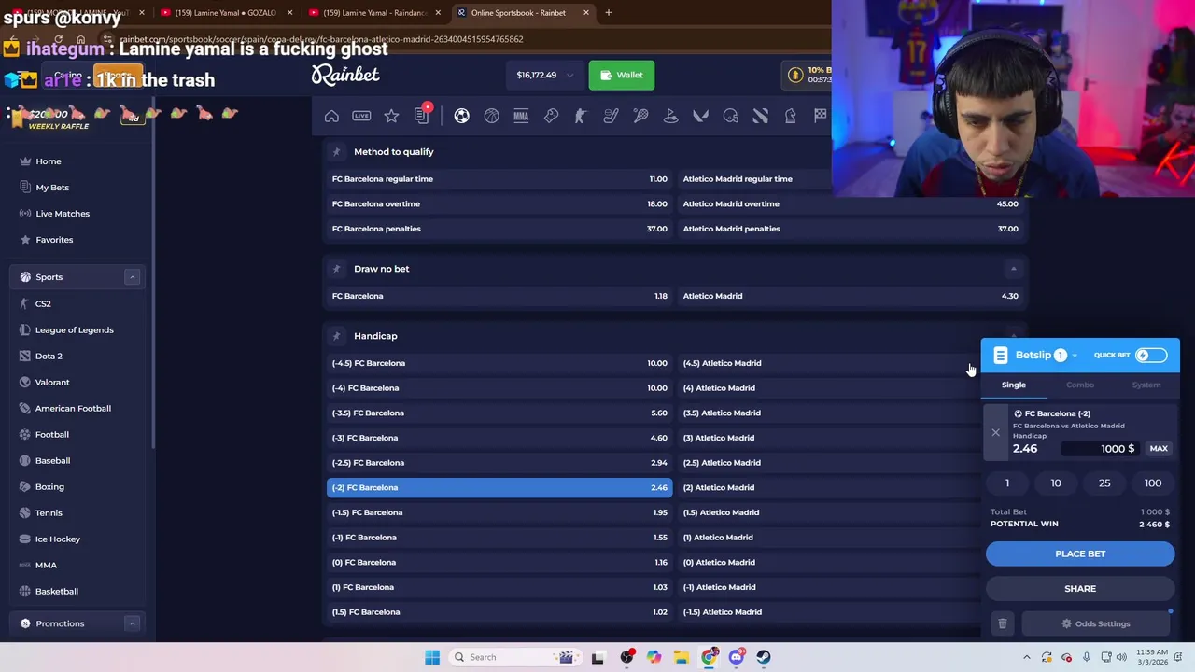Remove FC Barcelona (-2) bet with X

coord(995,432)
